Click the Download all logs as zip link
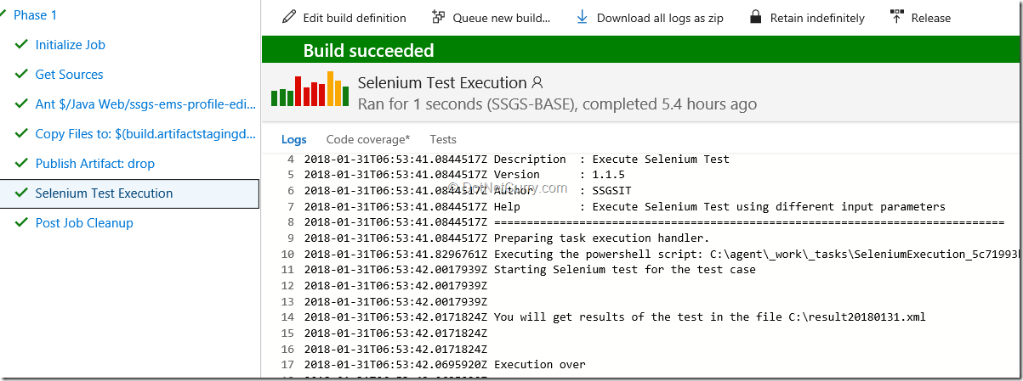 click(660, 18)
